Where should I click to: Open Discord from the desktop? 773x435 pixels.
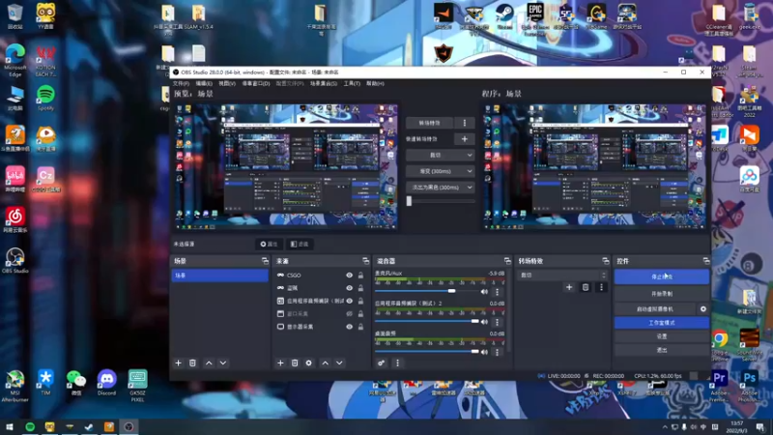click(x=106, y=382)
